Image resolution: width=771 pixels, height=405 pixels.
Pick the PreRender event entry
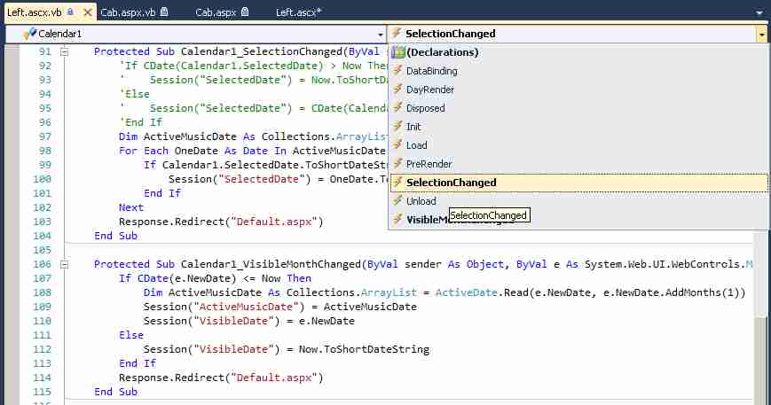[x=579, y=164]
